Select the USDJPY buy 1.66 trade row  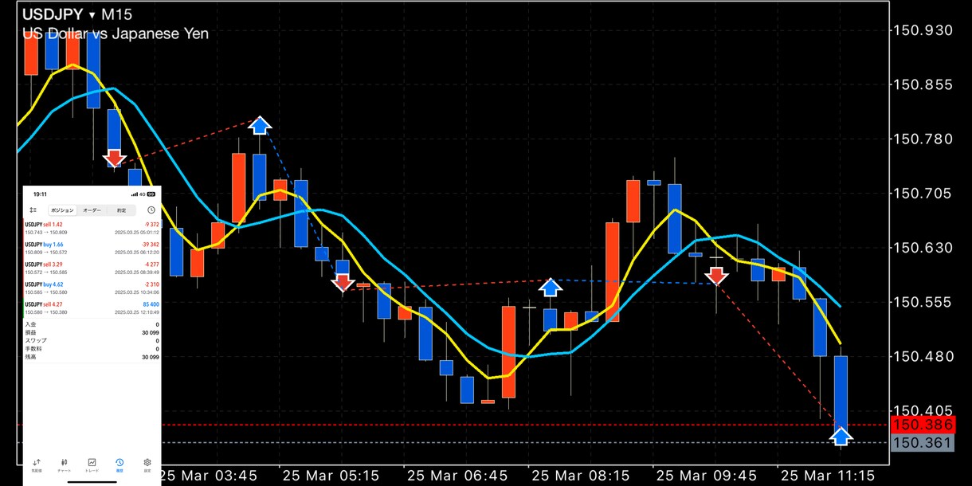(92, 249)
